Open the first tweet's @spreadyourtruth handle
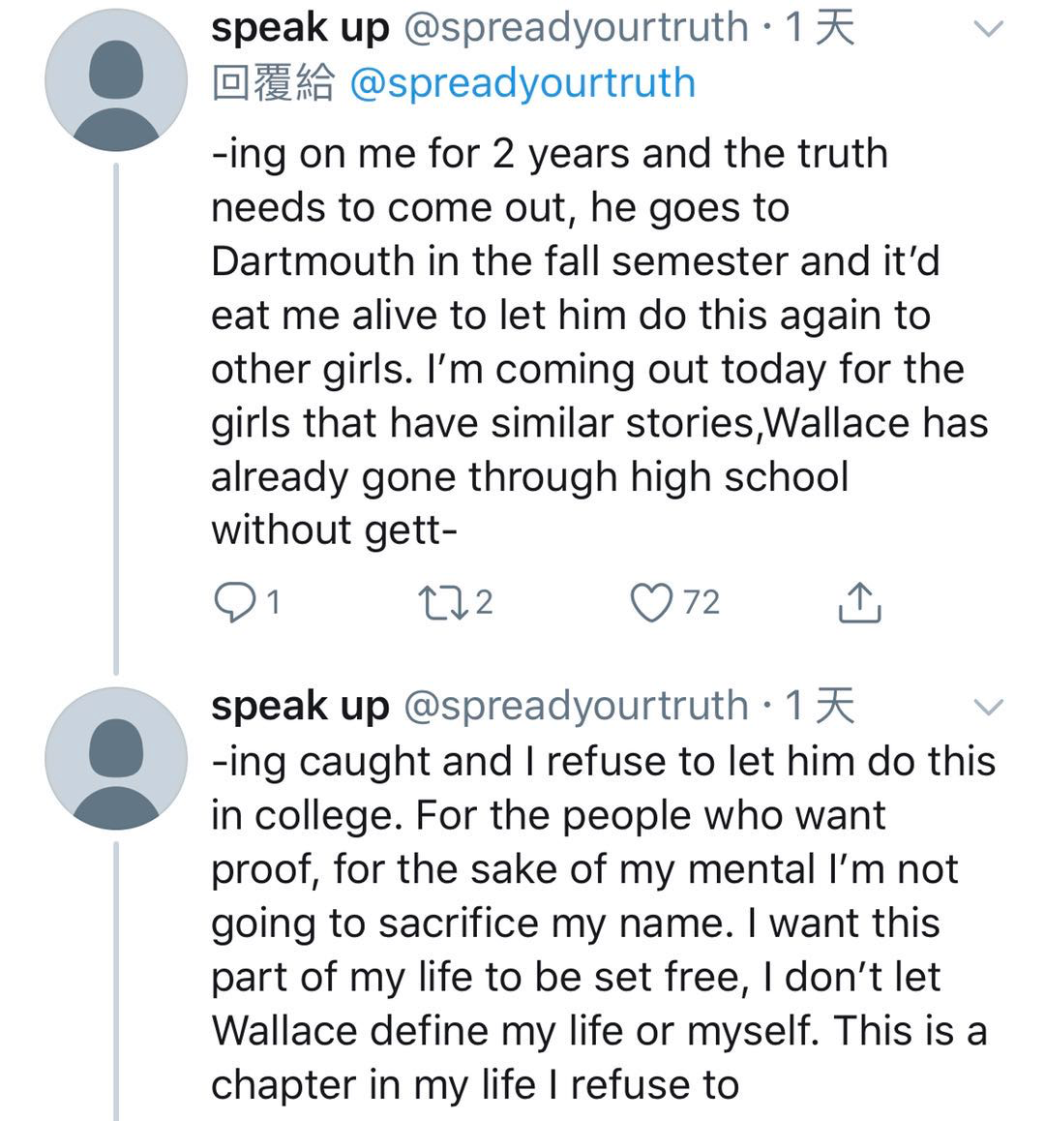 click(x=575, y=29)
